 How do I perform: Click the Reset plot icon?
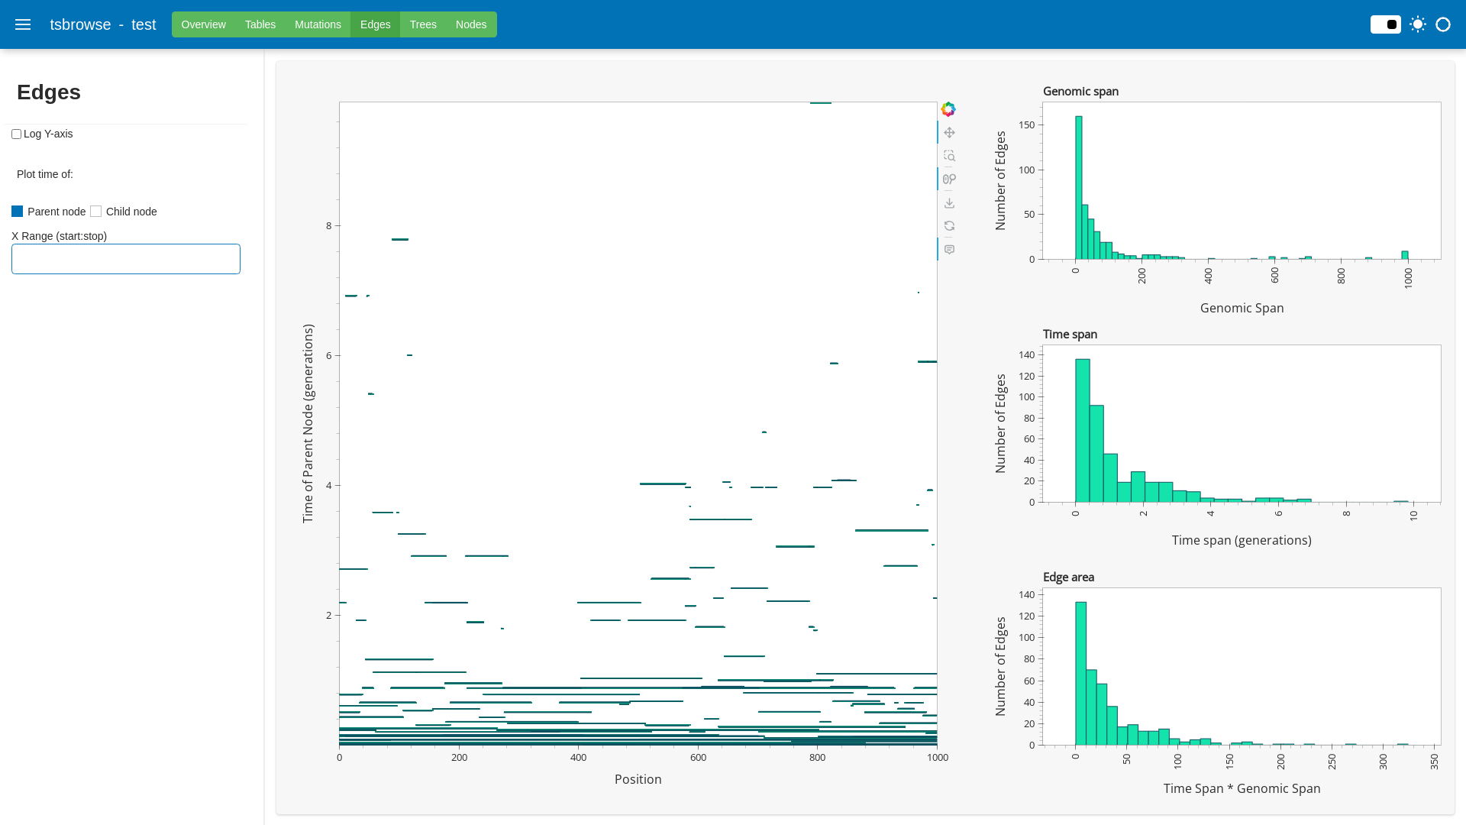click(x=949, y=226)
